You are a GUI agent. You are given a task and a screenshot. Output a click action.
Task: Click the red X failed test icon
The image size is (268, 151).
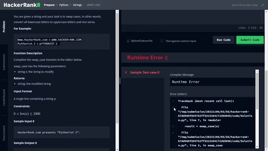pyautogui.click(x=126, y=73)
